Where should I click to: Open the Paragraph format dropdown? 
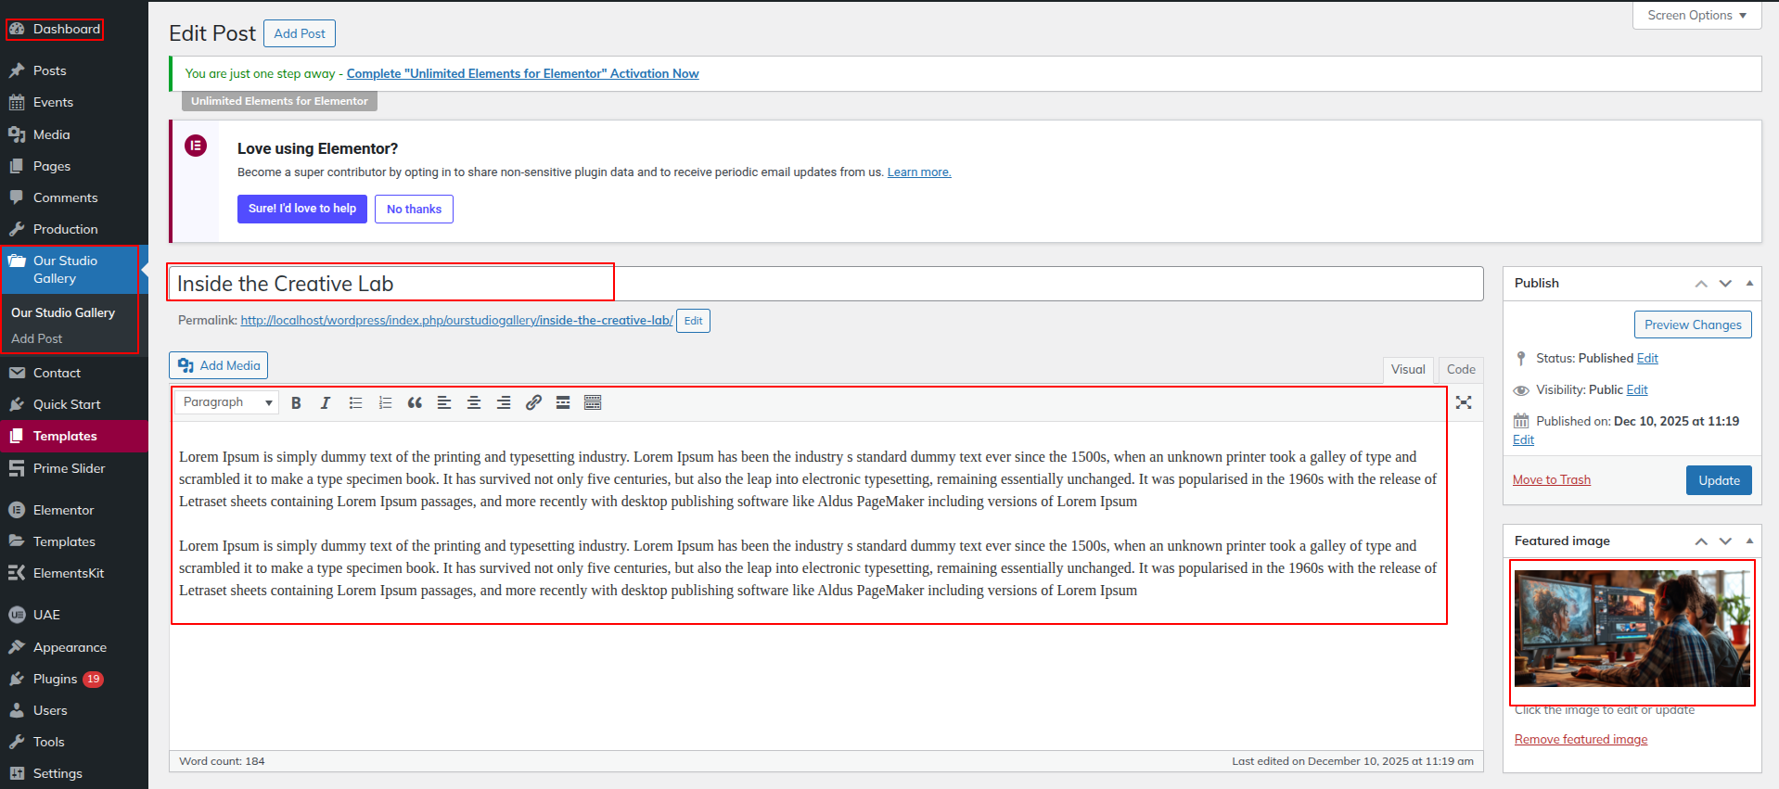click(x=227, y=402)
